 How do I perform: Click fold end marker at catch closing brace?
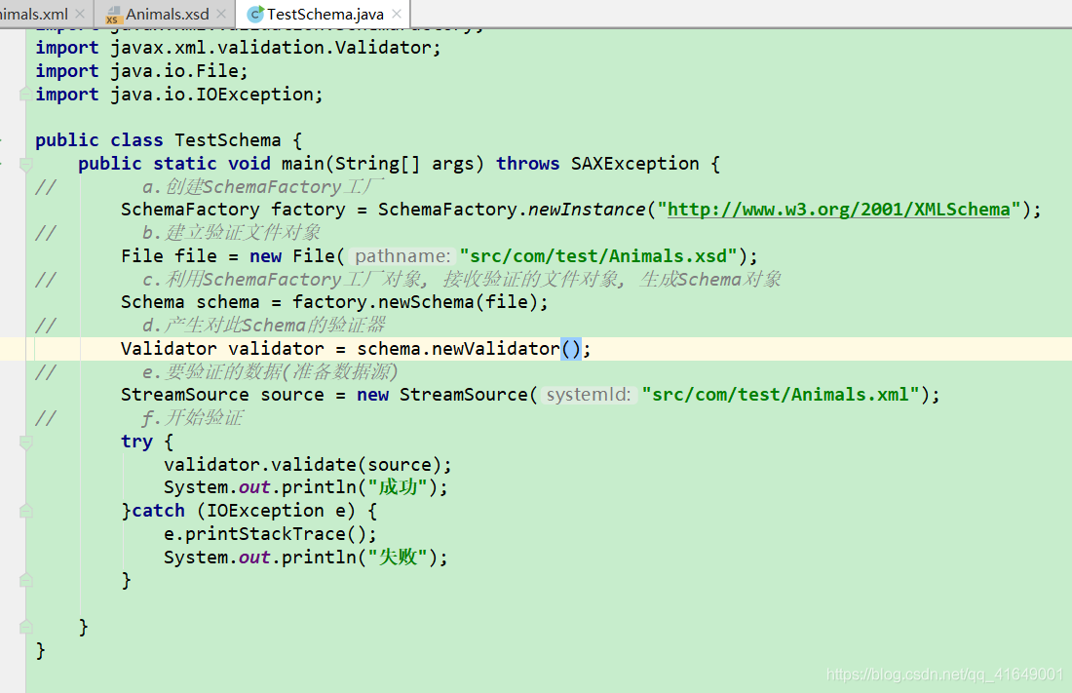pos(25,581)
